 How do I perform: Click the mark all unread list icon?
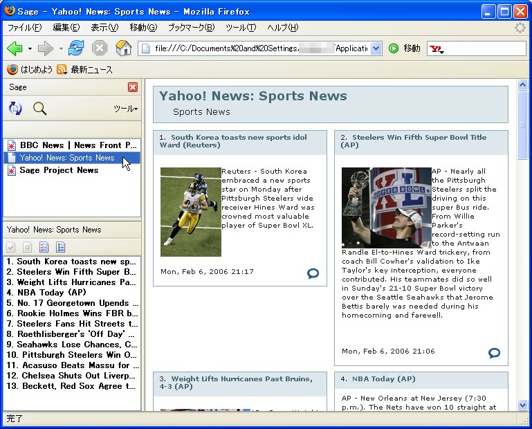tap(61, 247)
